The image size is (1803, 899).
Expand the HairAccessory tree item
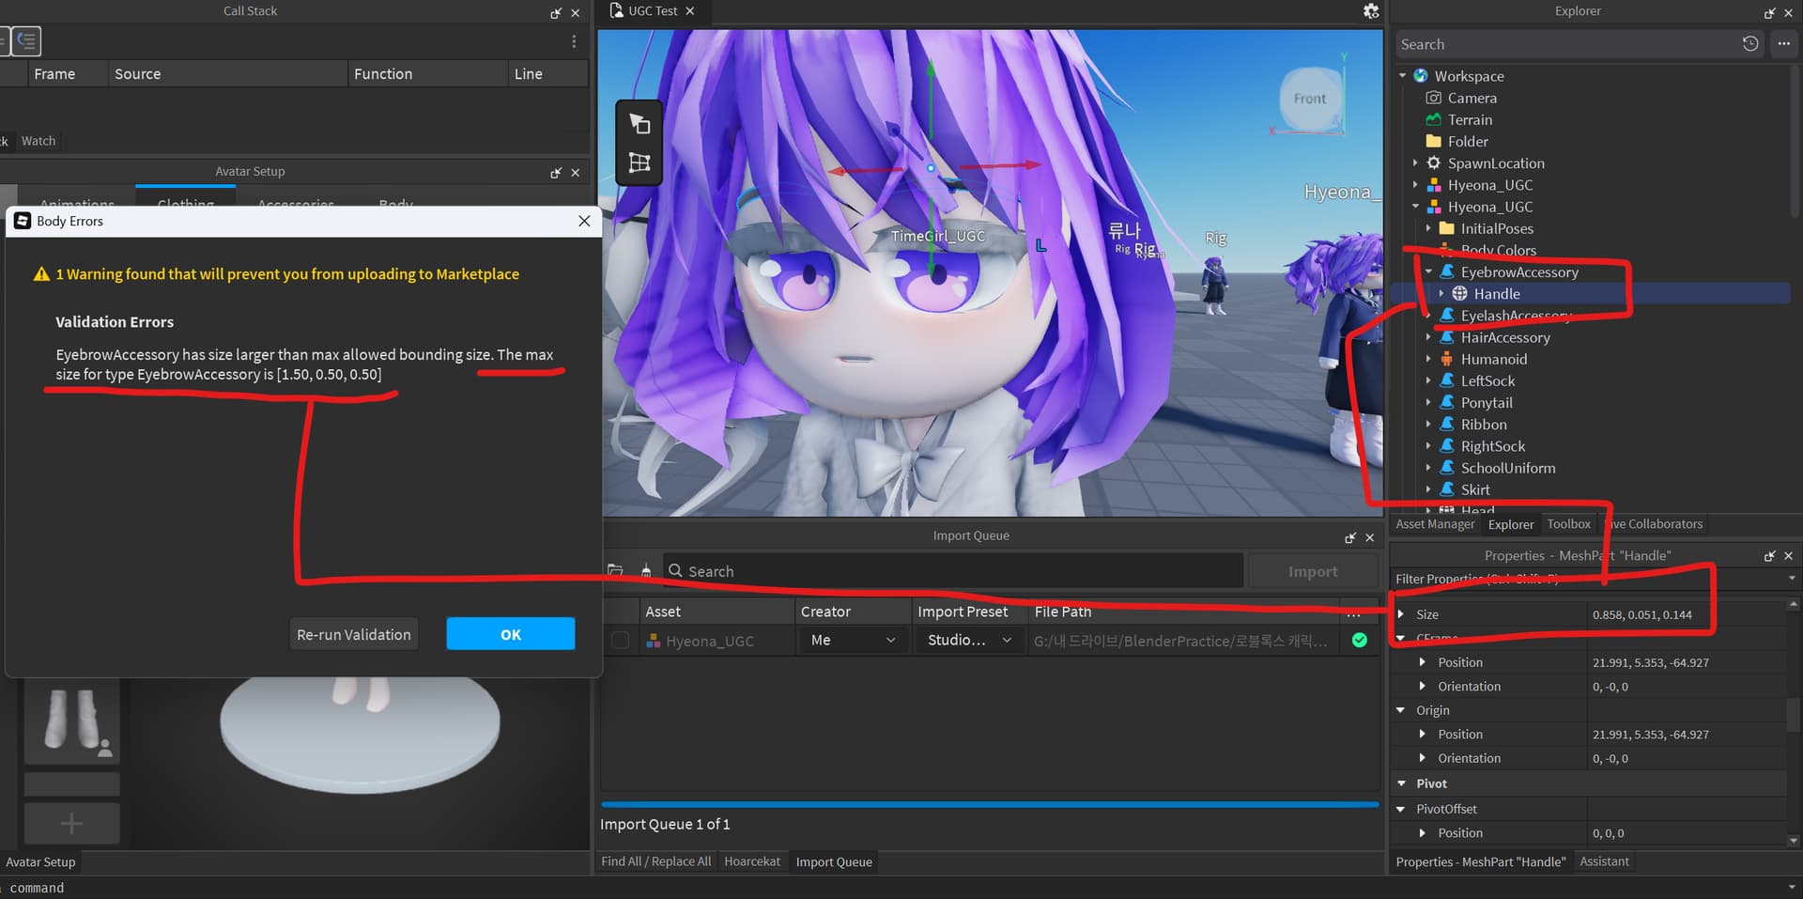1428,337
